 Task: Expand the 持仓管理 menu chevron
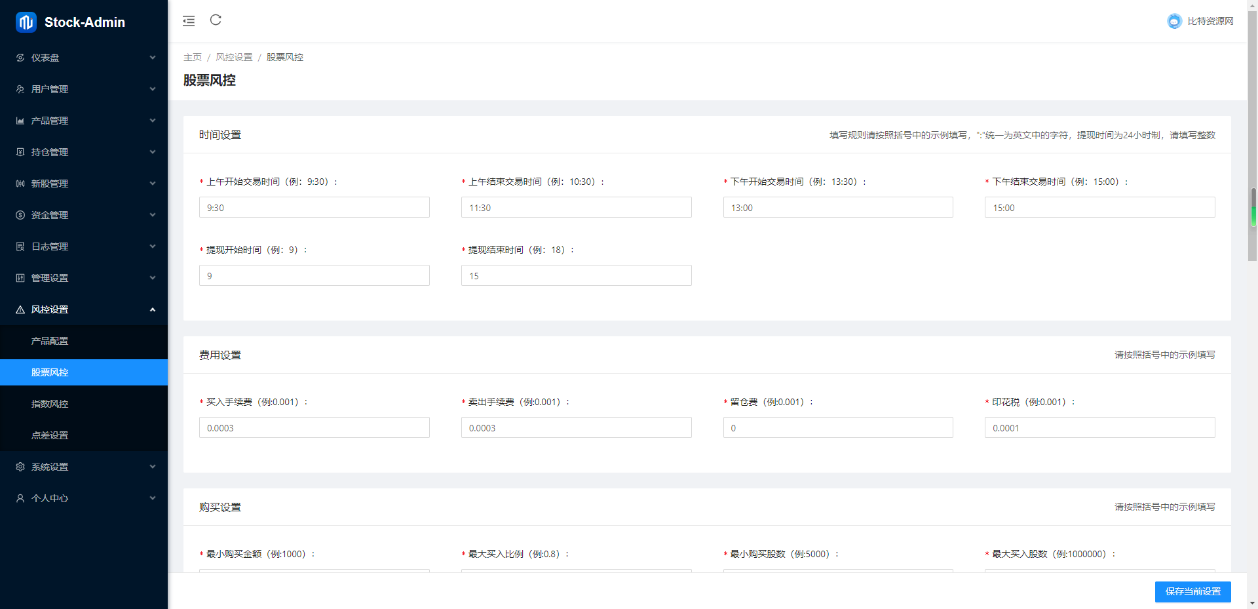point(153,152)
